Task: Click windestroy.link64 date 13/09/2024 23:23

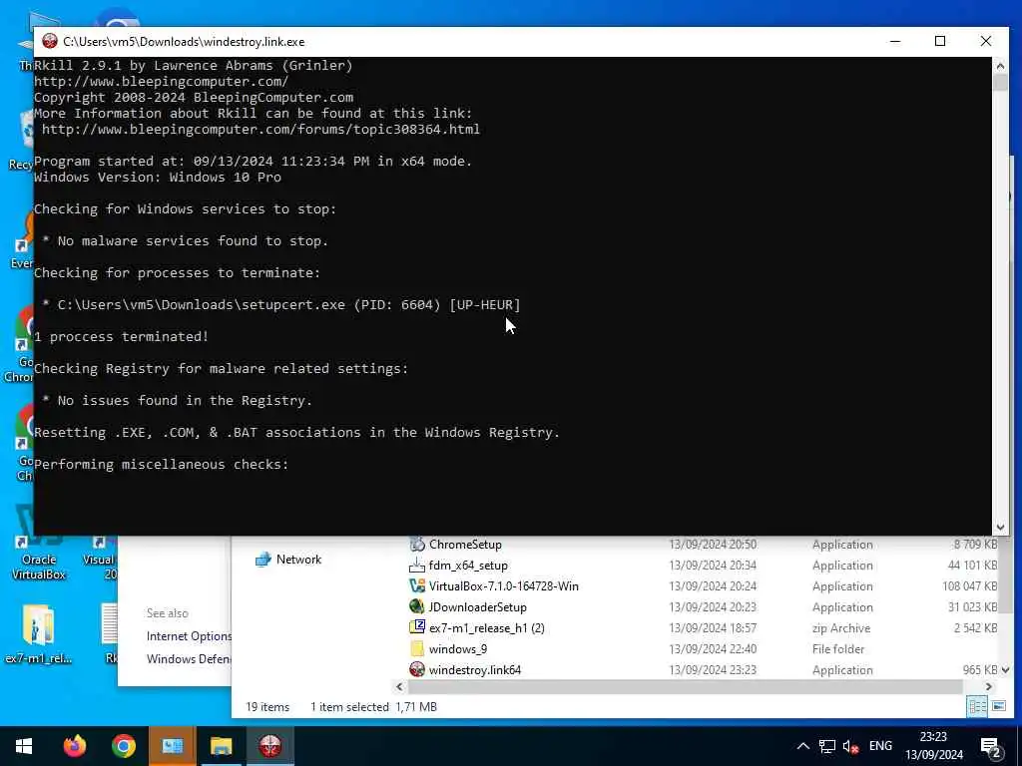Action: pos(713,669)
